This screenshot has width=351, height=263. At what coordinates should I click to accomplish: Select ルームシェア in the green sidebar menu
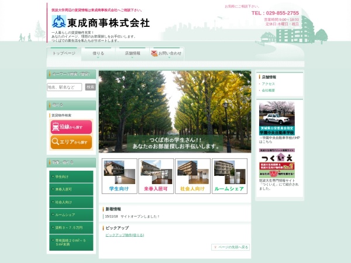(x=71, y=215)
